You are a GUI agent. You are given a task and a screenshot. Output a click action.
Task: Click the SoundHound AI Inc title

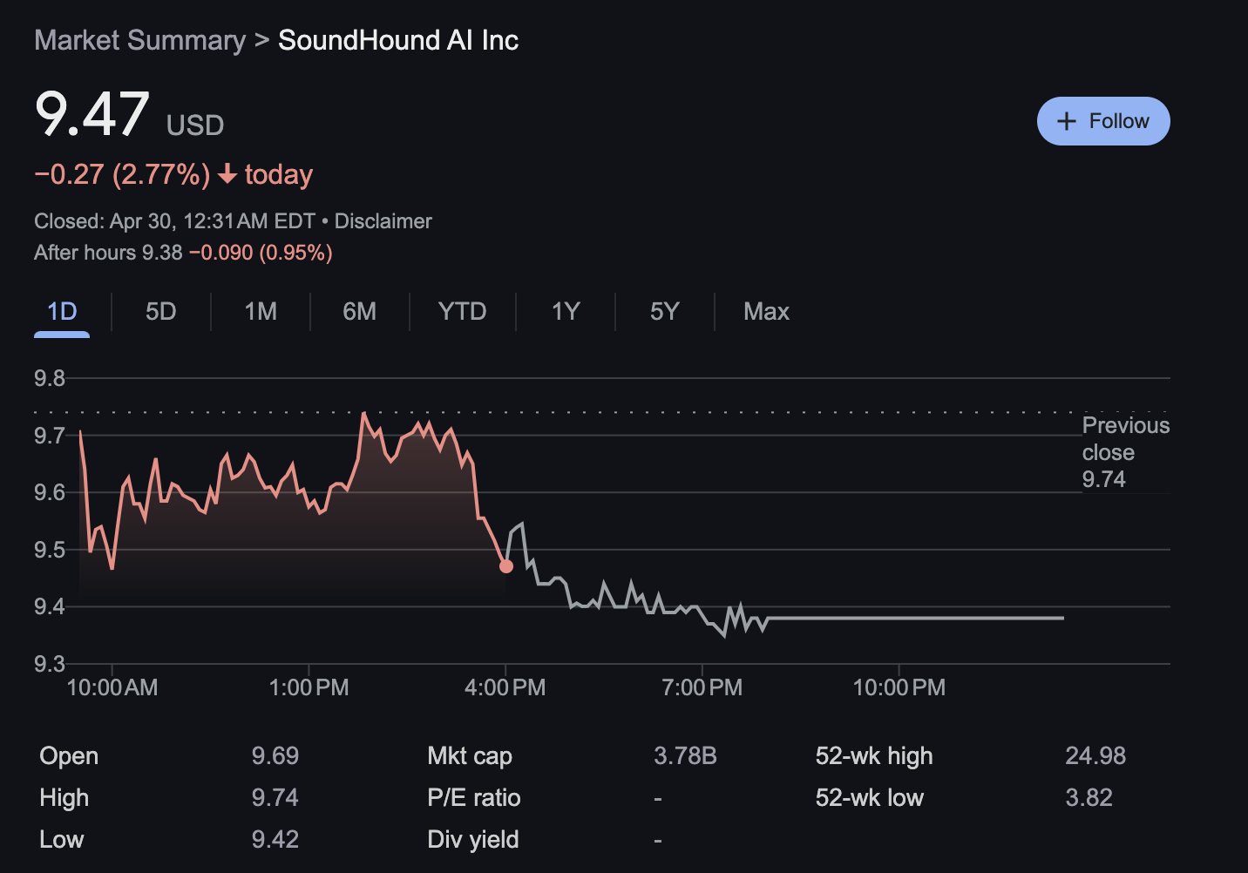pos(398,40)
